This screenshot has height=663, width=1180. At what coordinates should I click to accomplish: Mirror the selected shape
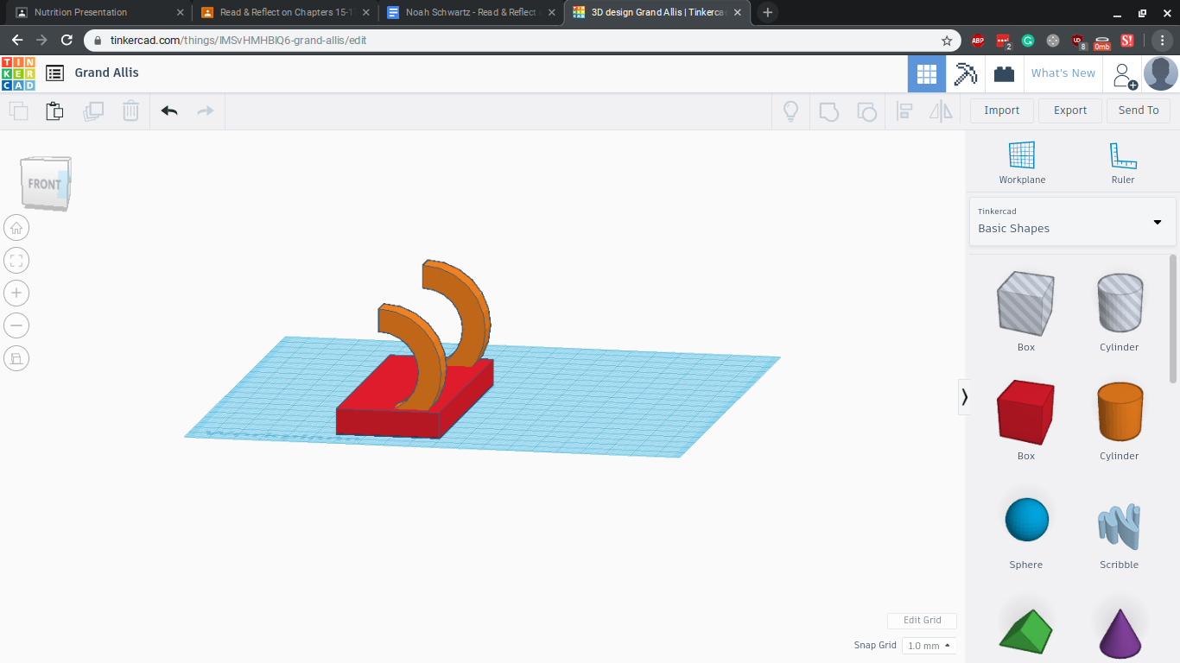[x=941, y=110]
